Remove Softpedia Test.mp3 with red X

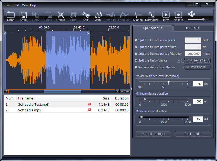click(x=90, y=104)
